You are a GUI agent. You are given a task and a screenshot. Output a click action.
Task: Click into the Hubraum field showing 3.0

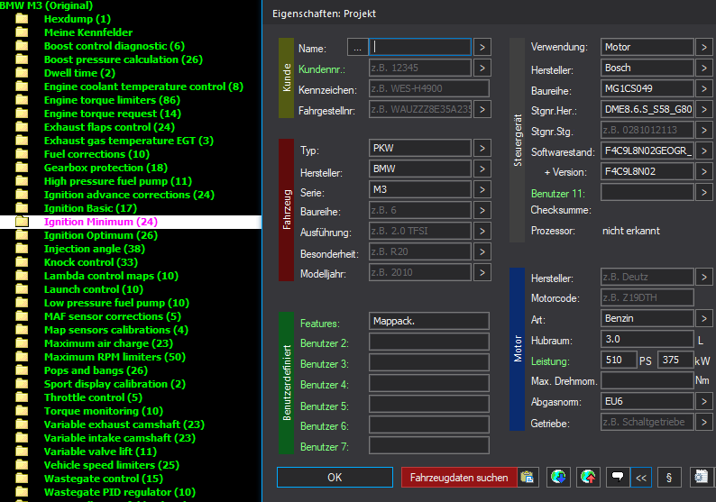click(x=647, y=339)
